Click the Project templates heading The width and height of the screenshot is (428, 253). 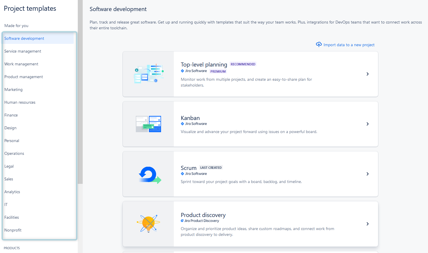(x=30, y=8)
